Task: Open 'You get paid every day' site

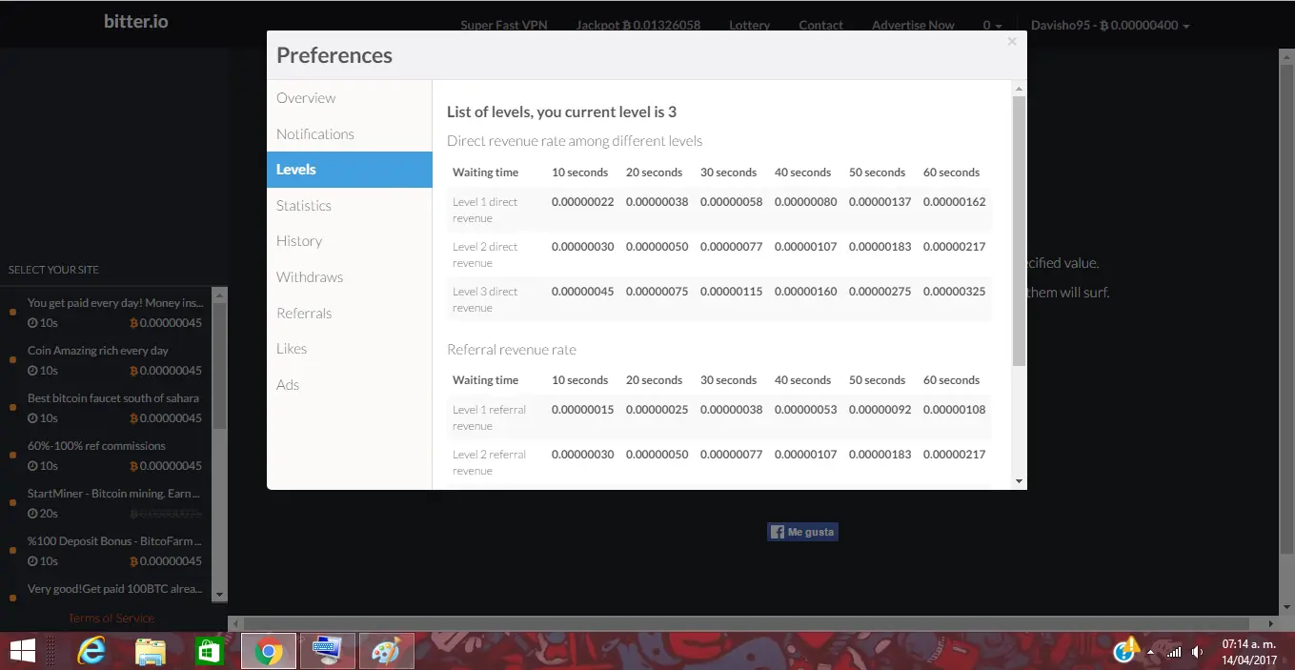Action: [114, 303]
